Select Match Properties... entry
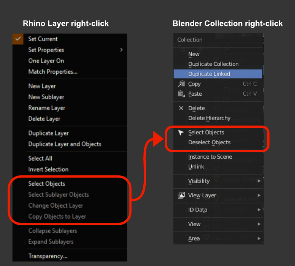 [53, 72]
